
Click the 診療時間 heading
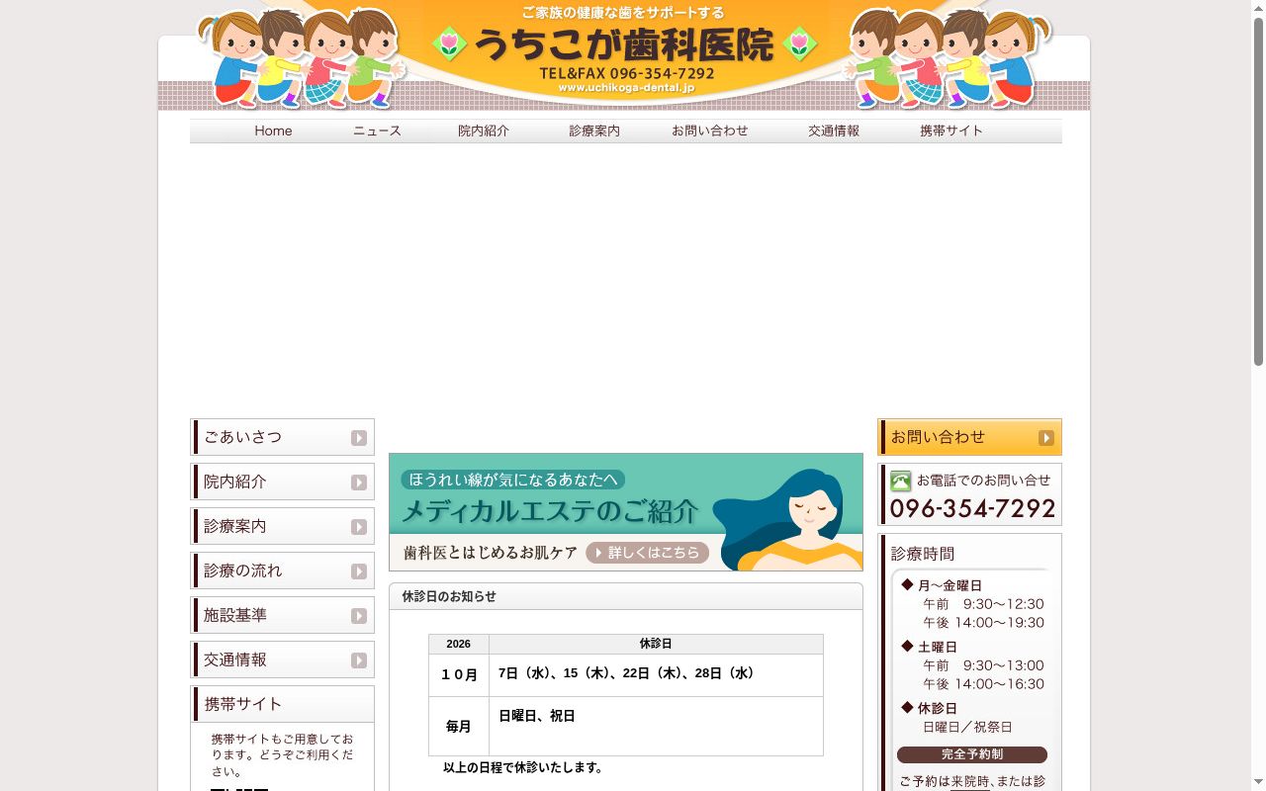[923, 554]
